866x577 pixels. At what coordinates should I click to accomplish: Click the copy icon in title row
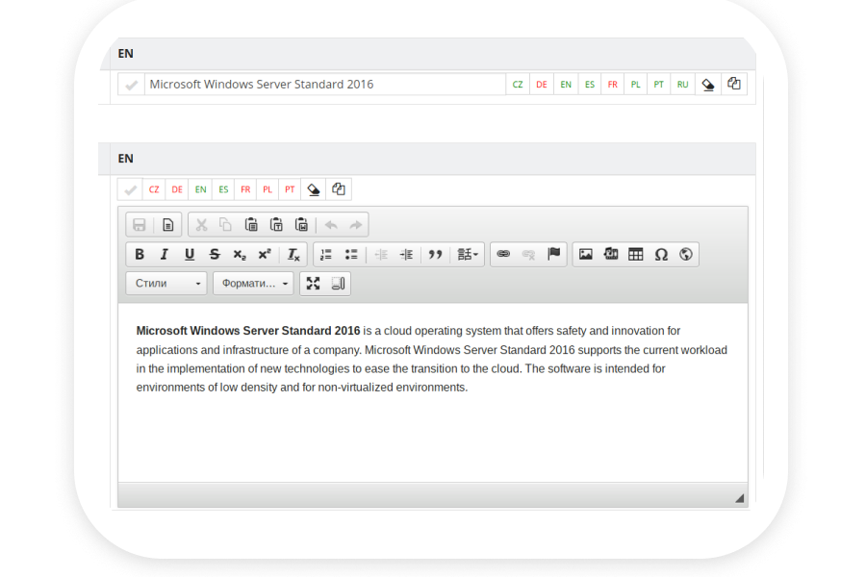pyautogui.click(x=734, y=85)
